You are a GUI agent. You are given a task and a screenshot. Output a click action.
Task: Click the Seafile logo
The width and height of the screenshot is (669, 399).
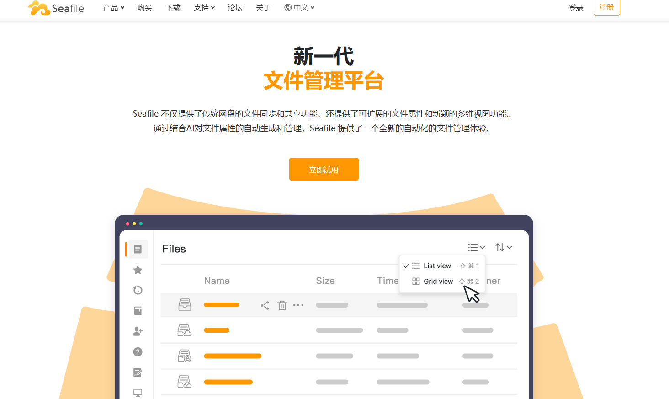click(x=56, y=8)
